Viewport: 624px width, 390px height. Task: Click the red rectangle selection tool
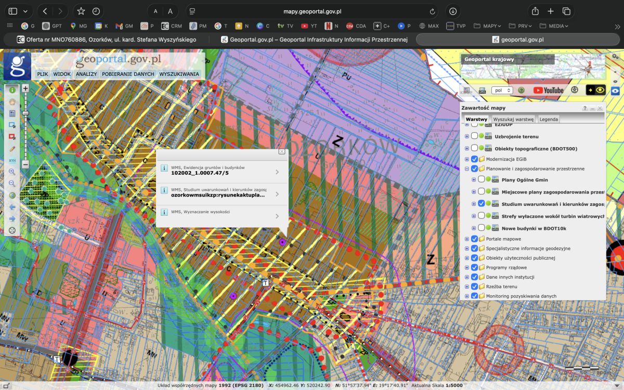(12, 137)
